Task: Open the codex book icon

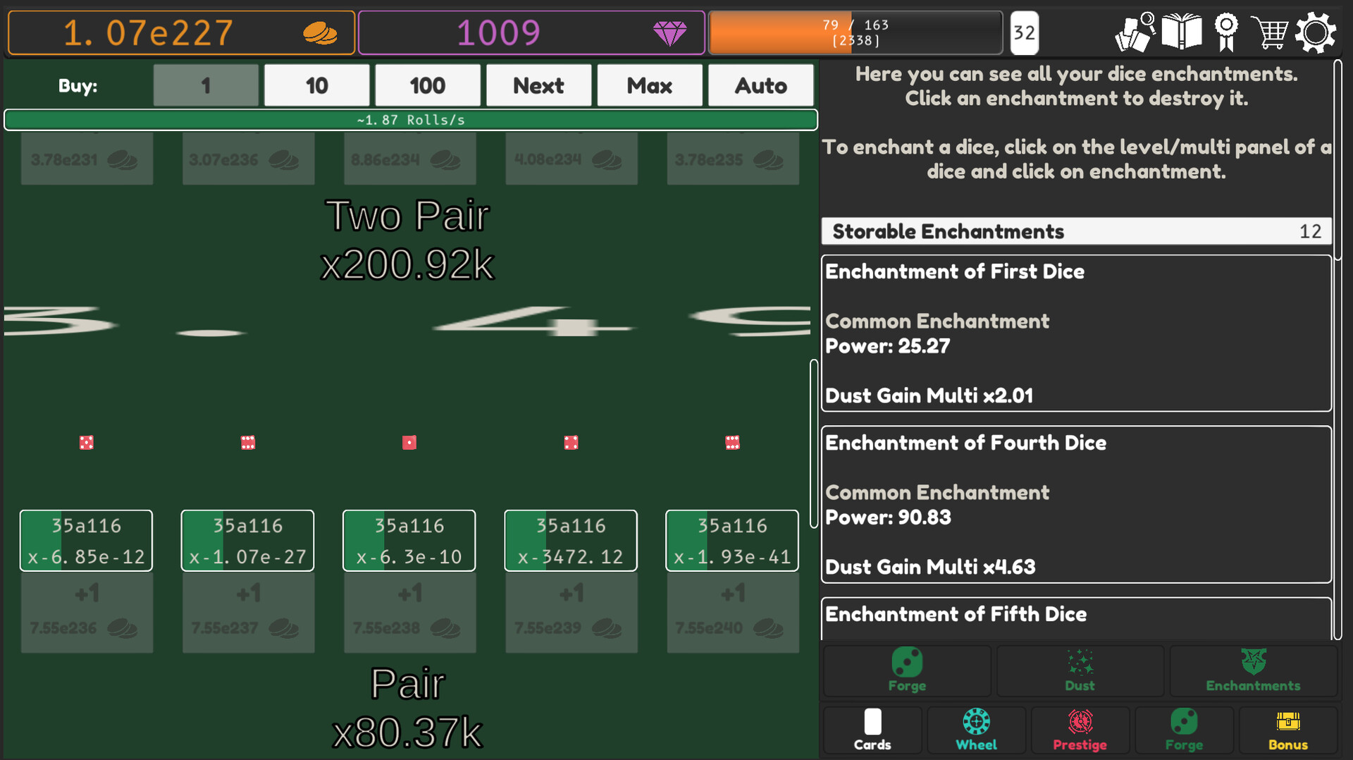Action: coord(1182,32)
